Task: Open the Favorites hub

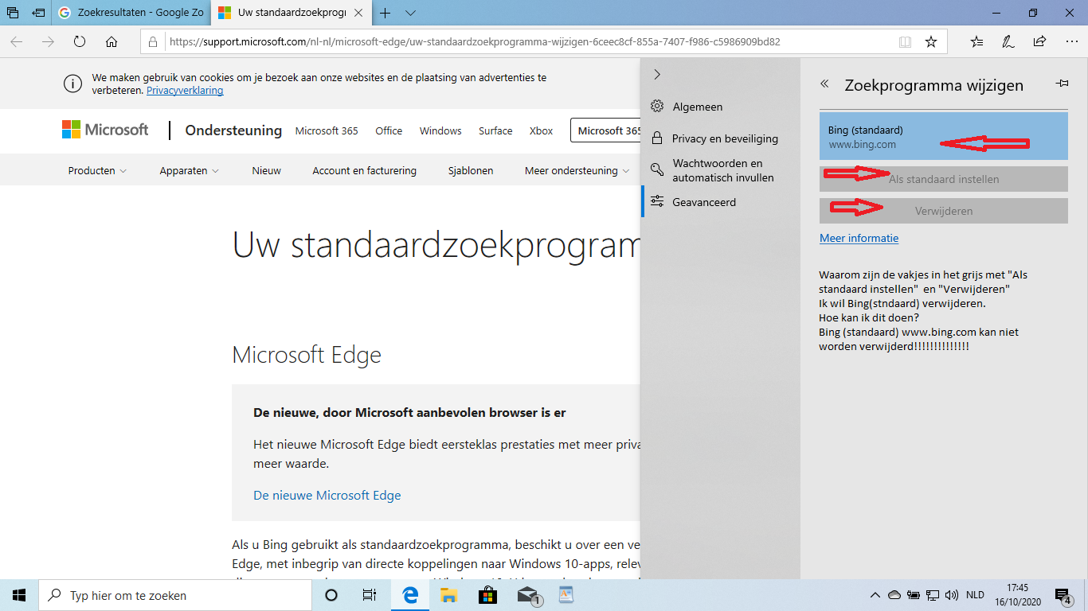Action: tap(977, 41)
